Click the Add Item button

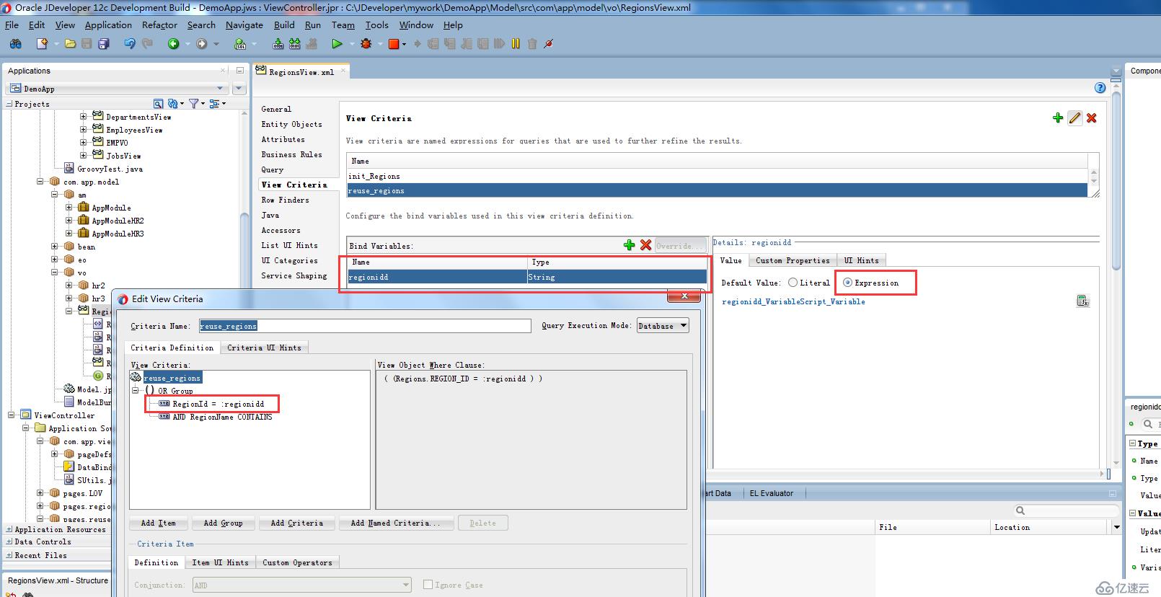tap(158, 523)
